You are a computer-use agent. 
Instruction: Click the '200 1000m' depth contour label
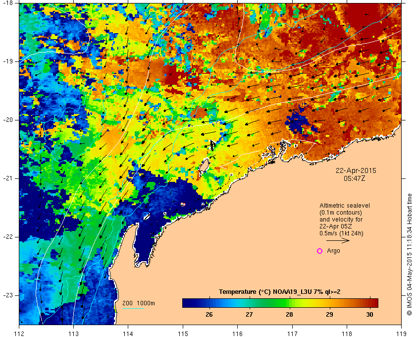click(x=139, y=303)
